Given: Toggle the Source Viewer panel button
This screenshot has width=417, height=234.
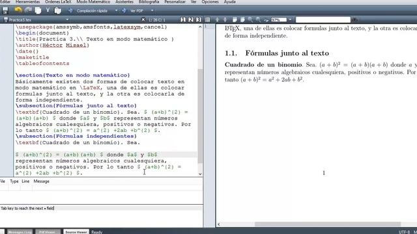Looking at the screenshot, I should (x=76, y=232).
